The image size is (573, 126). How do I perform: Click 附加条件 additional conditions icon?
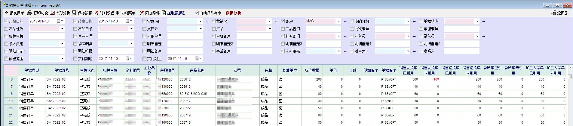(x=142, y=13)
